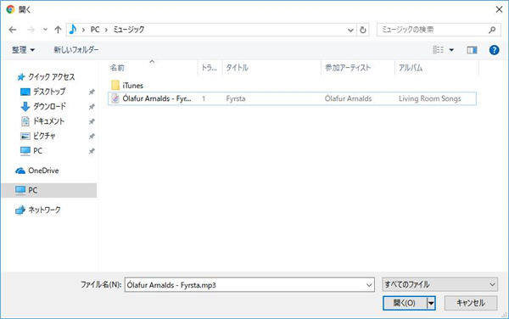Expand the address bar history dropdown

[x=350, y=31]
